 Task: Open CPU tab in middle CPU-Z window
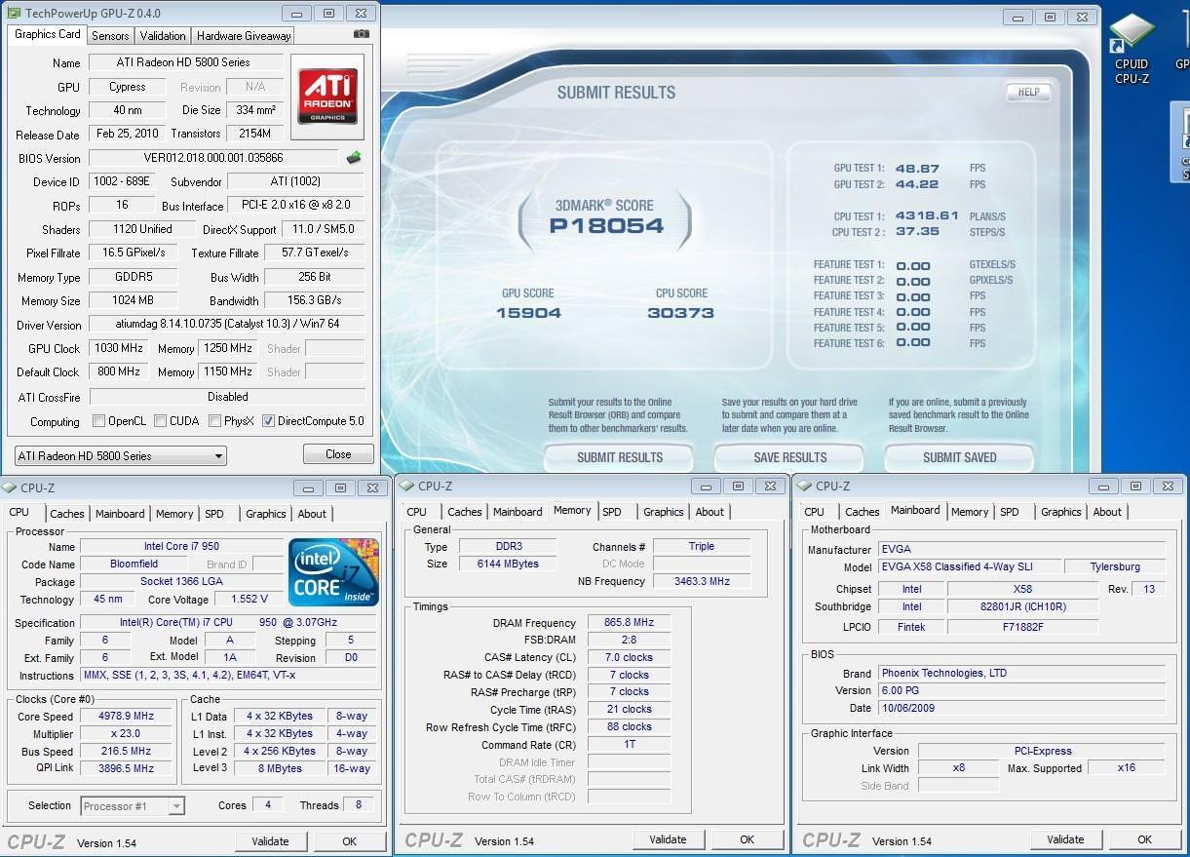click(x=417, y=512)
